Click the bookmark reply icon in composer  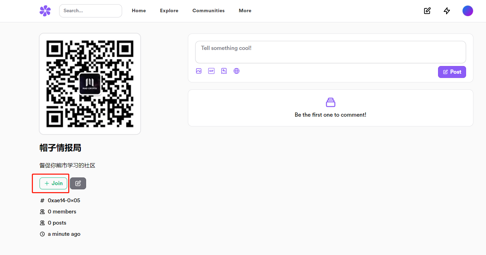(x=224, y=71)
